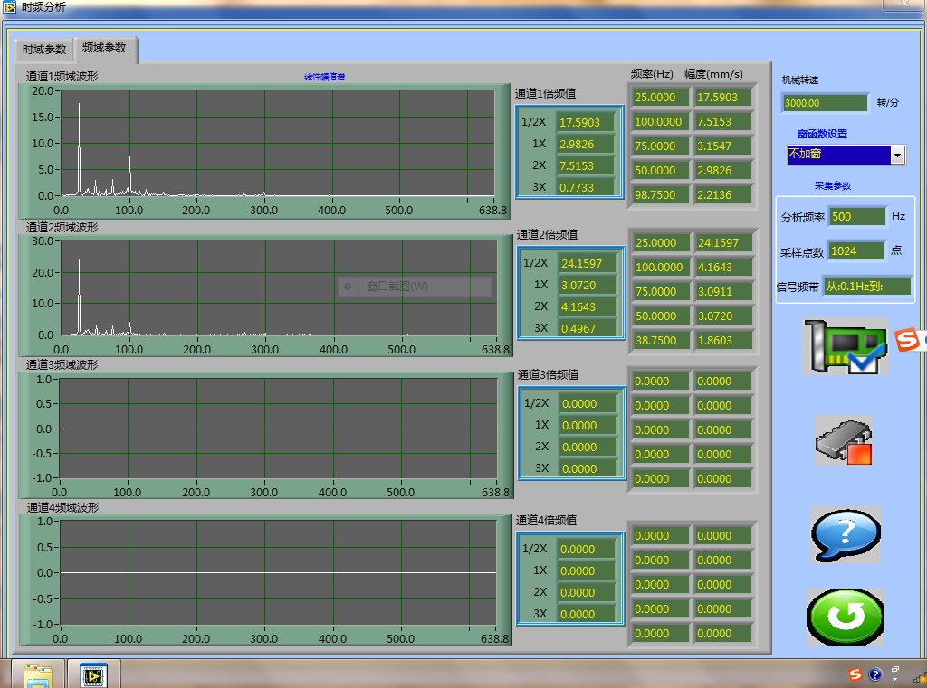The height and width of the screenshot is (688, 927).
Task: Open the folder icon in the taskbar
Action: 38,674
